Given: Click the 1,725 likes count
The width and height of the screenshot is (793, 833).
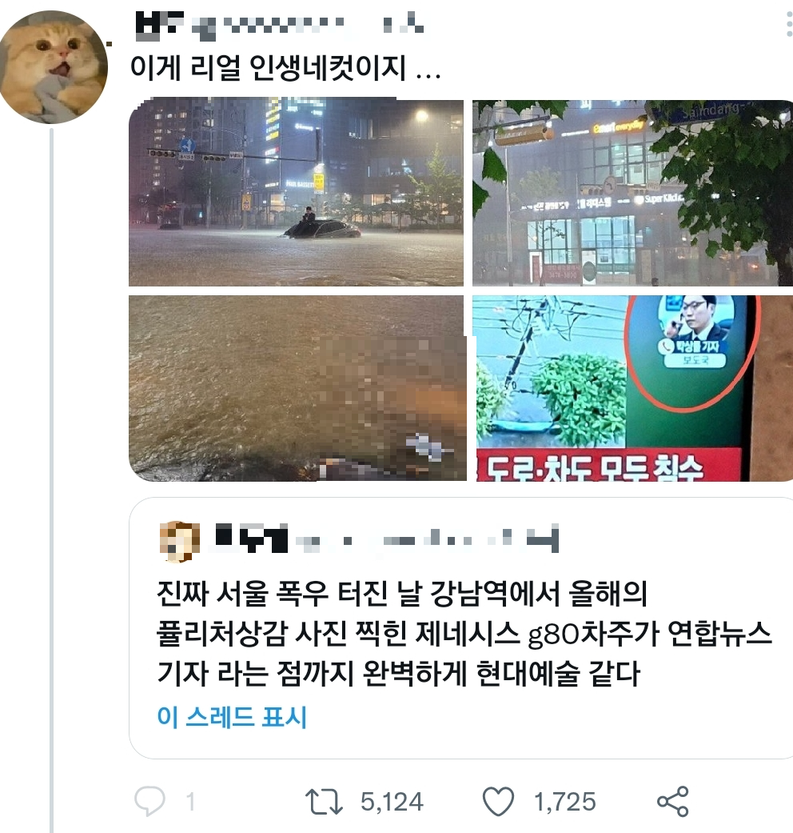Looking at the screenshot, I should 564,802.
